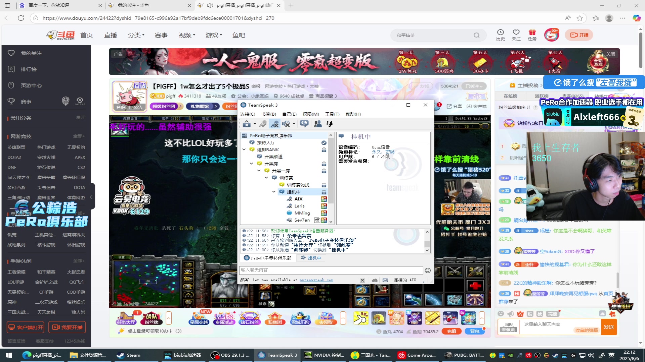Open 背包 backpack button

475,331
